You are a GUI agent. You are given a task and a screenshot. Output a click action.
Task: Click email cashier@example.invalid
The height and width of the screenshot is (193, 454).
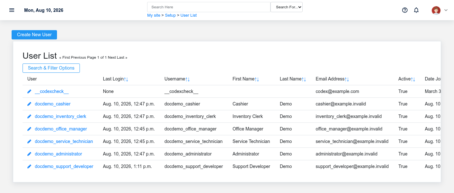341,104
